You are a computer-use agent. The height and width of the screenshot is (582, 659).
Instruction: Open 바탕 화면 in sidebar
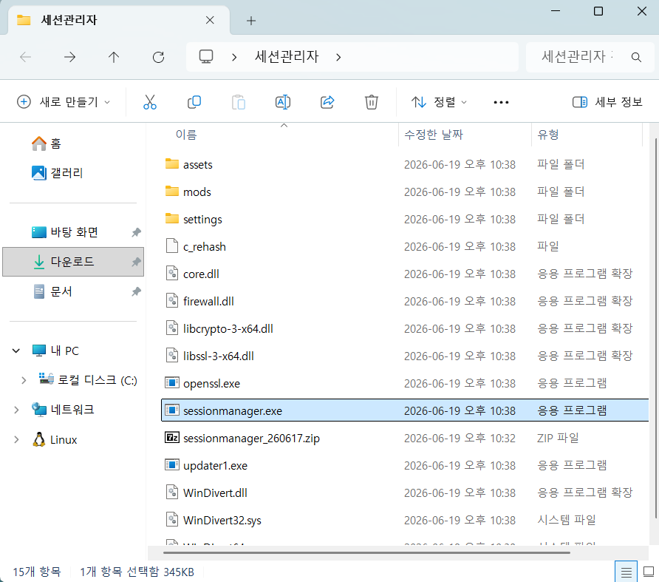(65, 232)
